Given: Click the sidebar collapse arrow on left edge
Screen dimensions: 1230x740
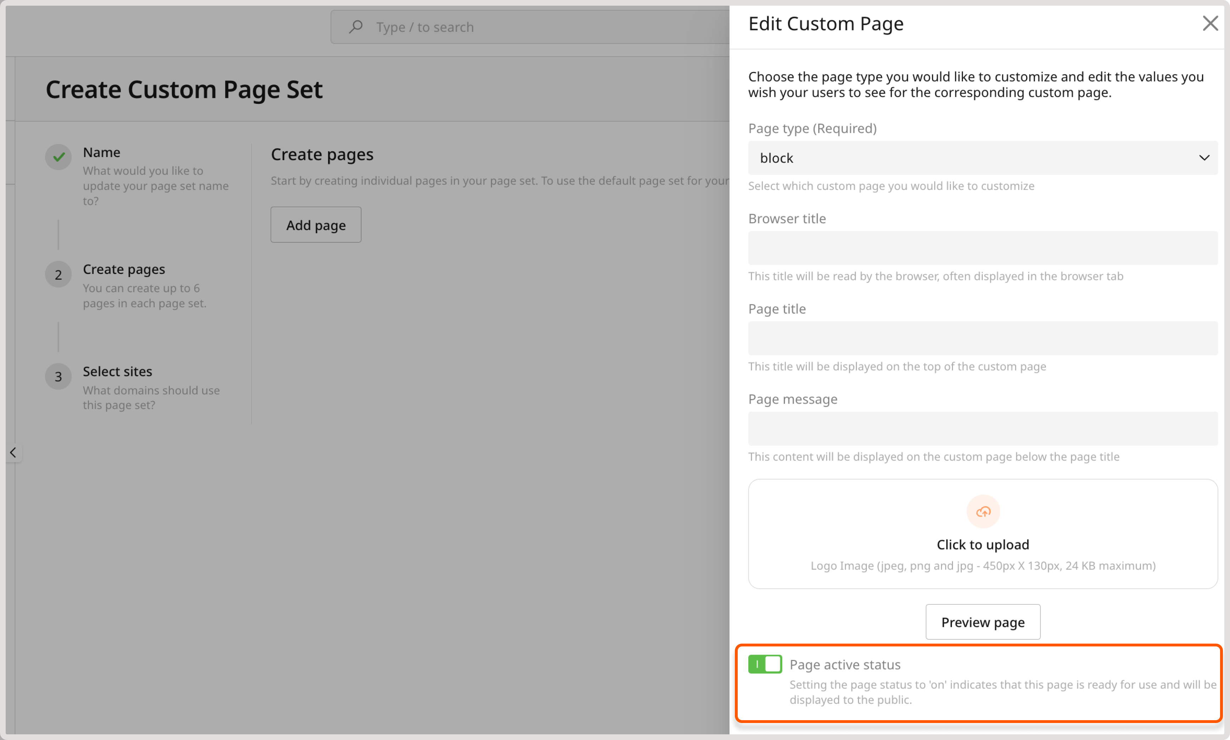Looking at the screenshot, I should coord(13,452).
